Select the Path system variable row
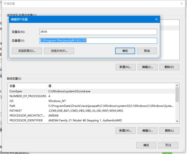This screenshot has height=154, width=187. pos(92,106)
